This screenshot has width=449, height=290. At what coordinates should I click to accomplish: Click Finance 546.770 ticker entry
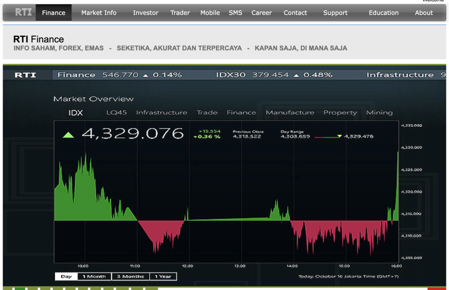[x=119, y=75]
